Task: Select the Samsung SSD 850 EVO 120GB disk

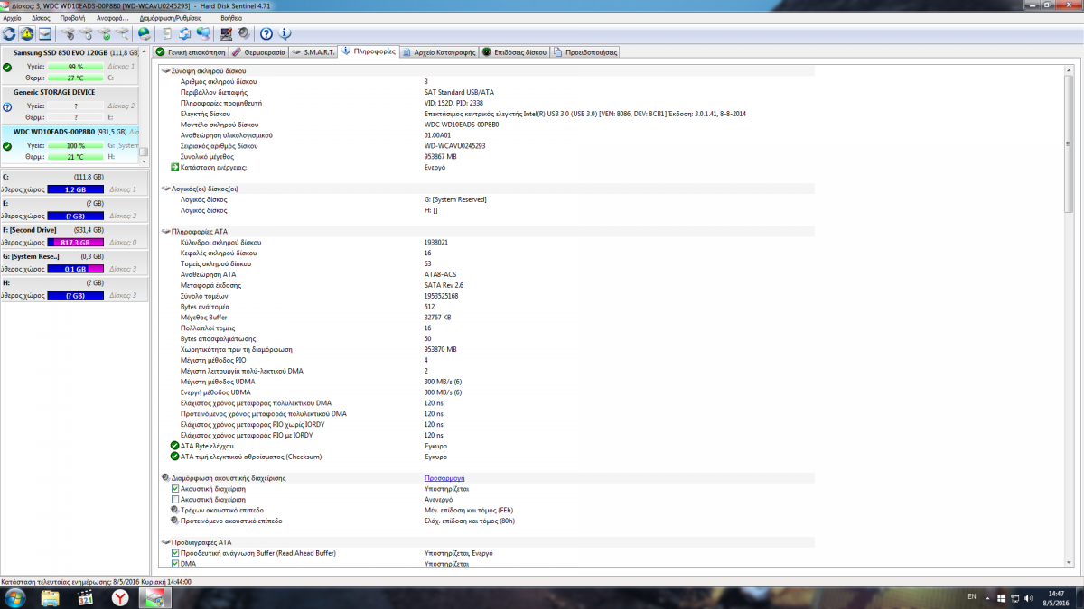Action: 70,66
